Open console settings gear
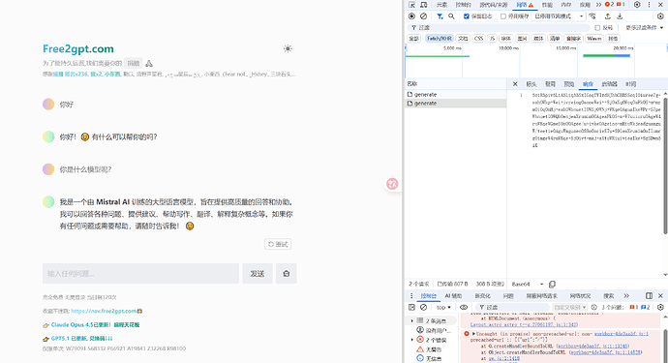668x363 pixels. [660, 307]
